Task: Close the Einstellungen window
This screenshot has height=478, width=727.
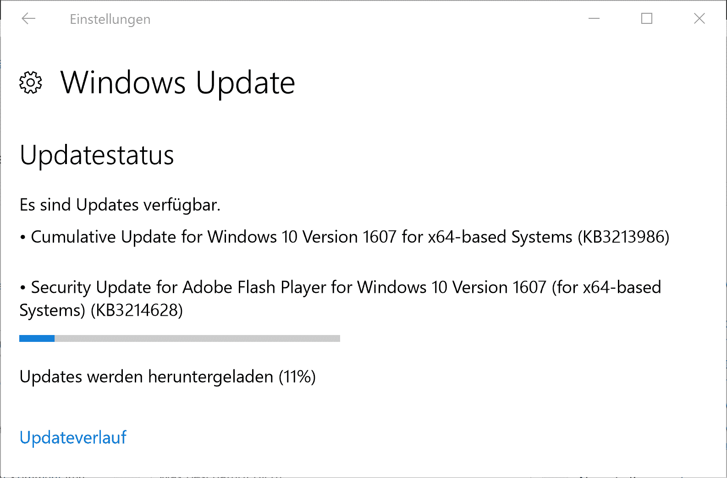Action: (x=699, y=18)
